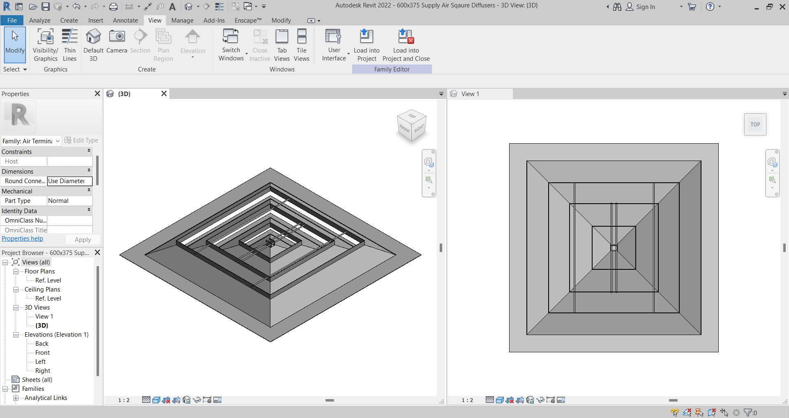Click Switch Windows in the ribbon
The image size is (789, 418).
[x=231, y=45]
